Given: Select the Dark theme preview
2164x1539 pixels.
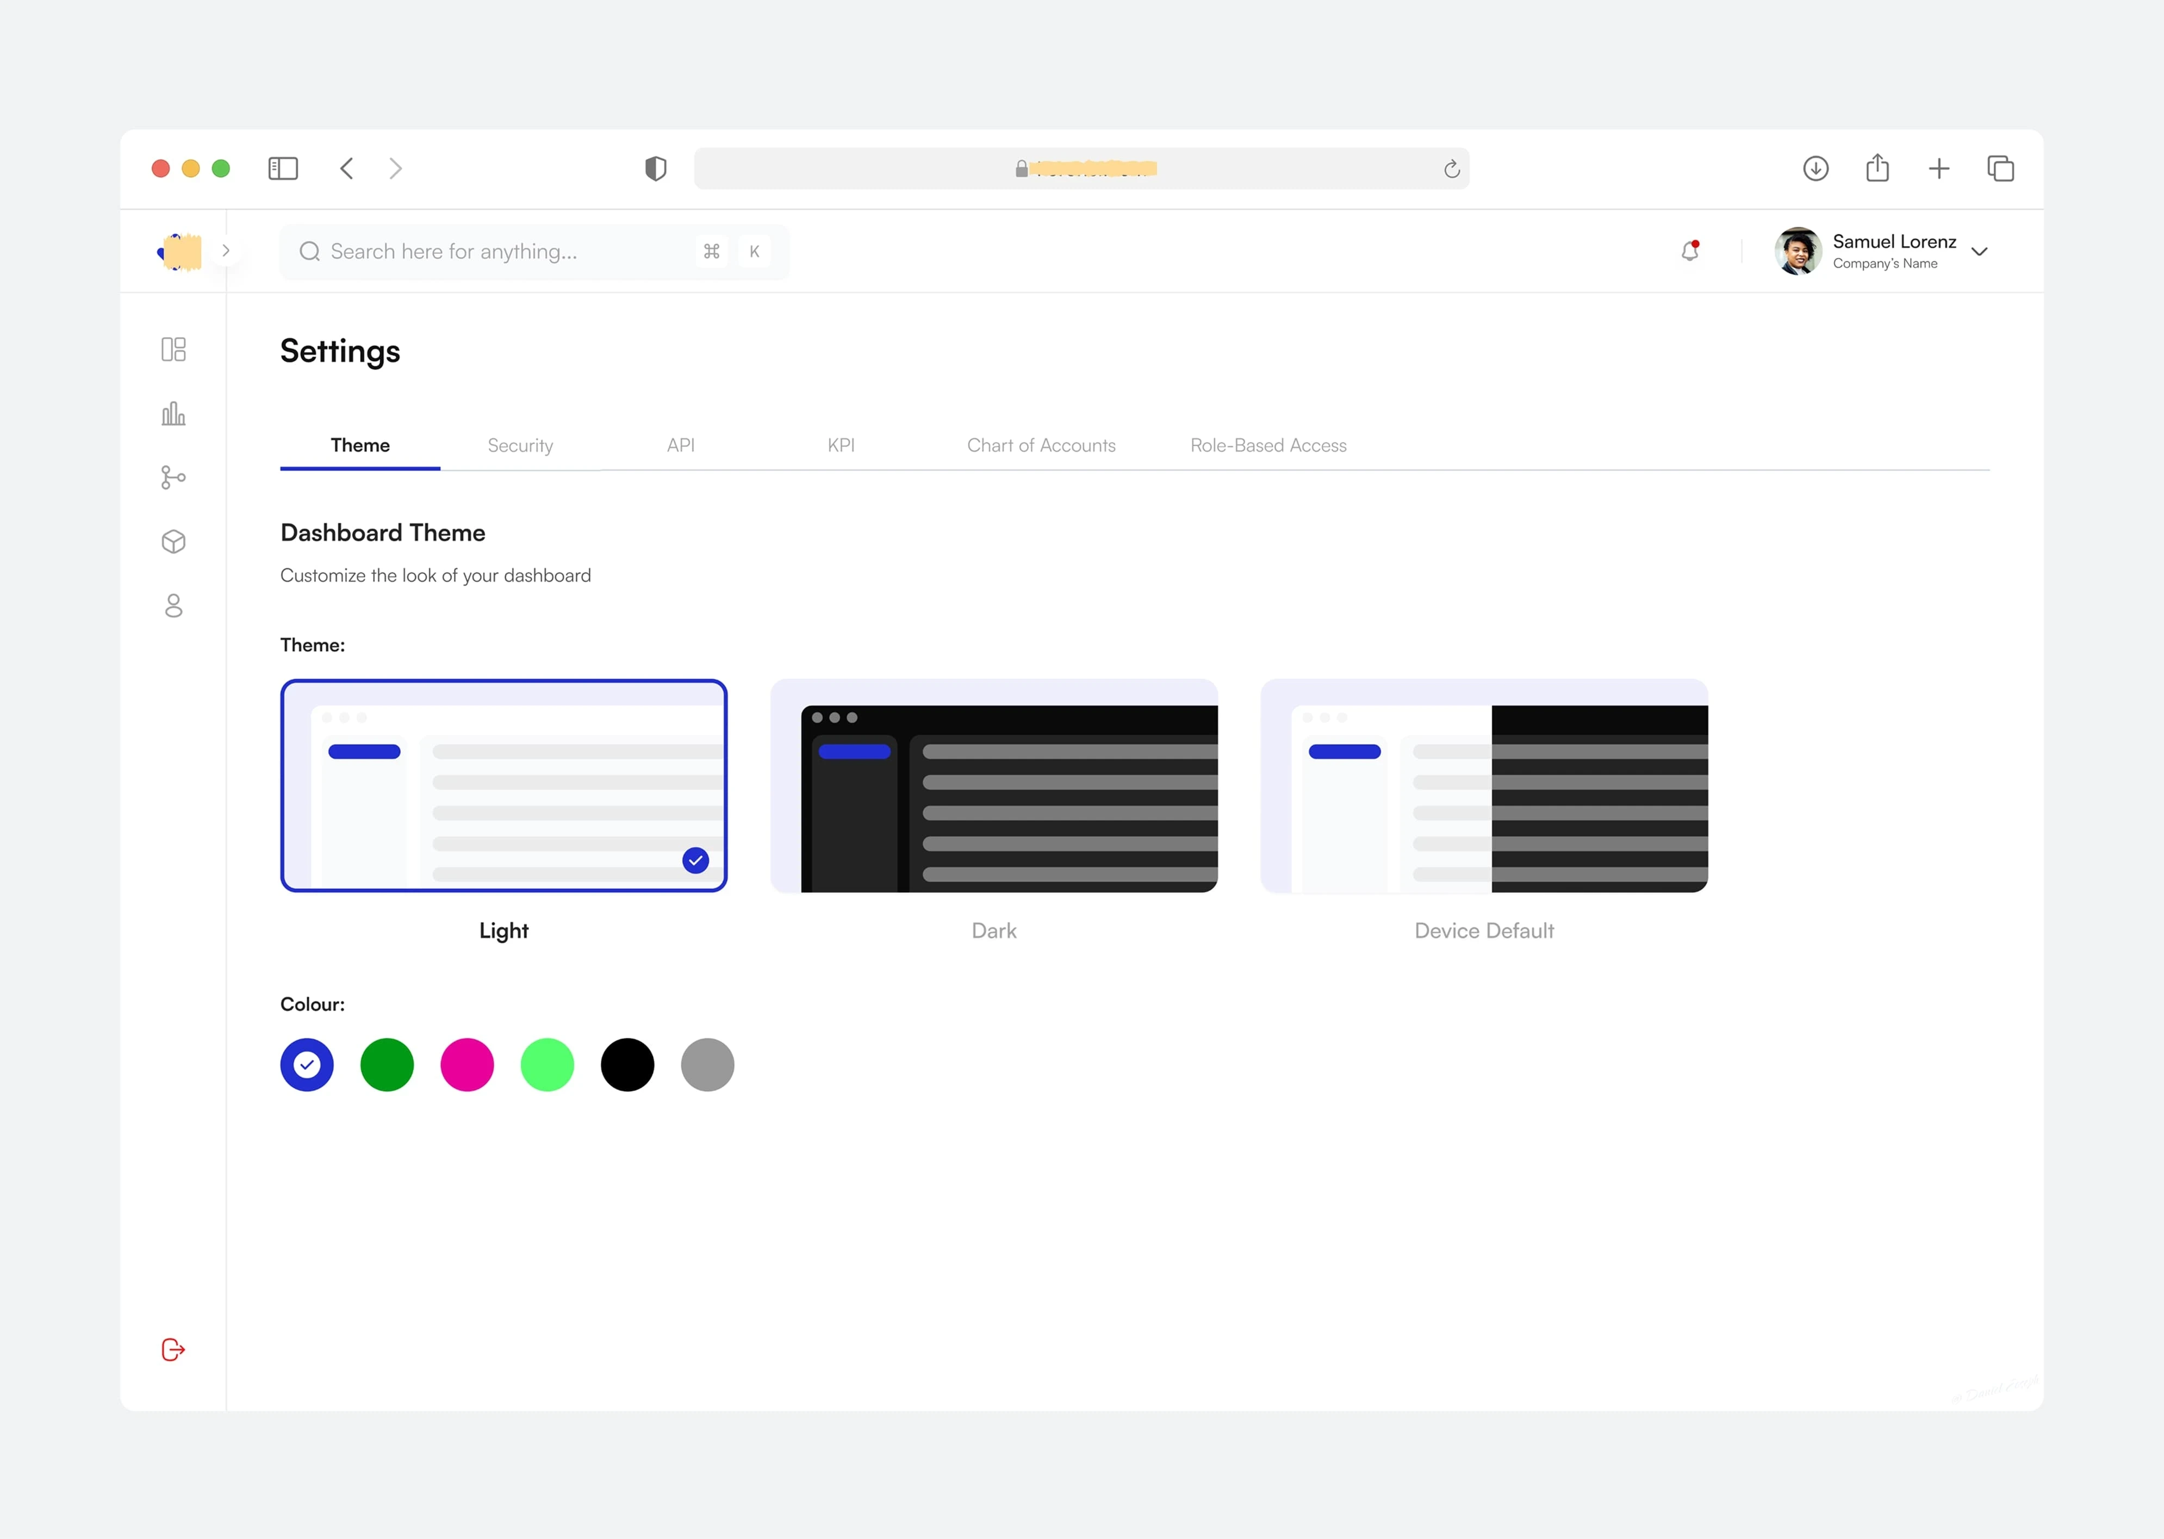Looking at the screenshot, I should pyautogui.click(x=993, y=786).
